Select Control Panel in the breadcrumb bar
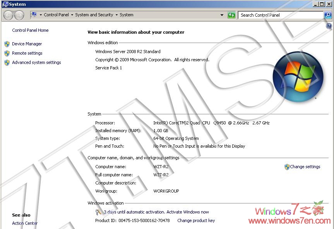Image resolution: width=334 pixels, height=229 pixels. pyautogui.click(x=56, y=15)
